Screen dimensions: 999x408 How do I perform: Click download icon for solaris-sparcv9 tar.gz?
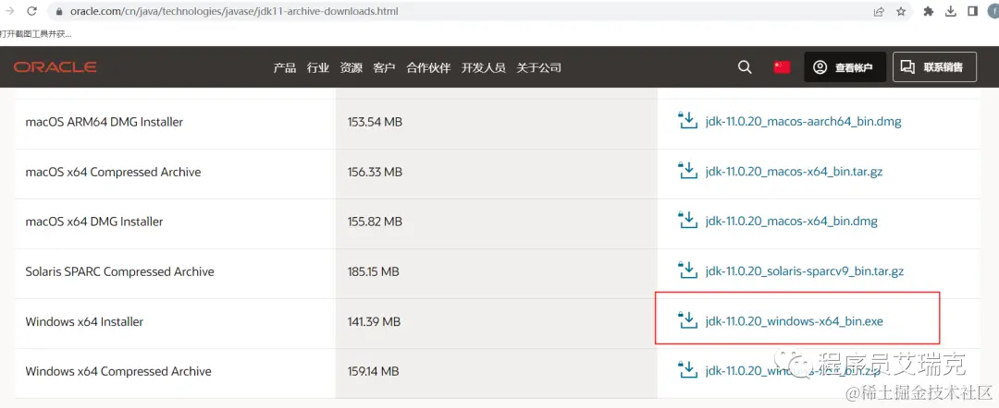pyautogui.click(x=687, y=270)
